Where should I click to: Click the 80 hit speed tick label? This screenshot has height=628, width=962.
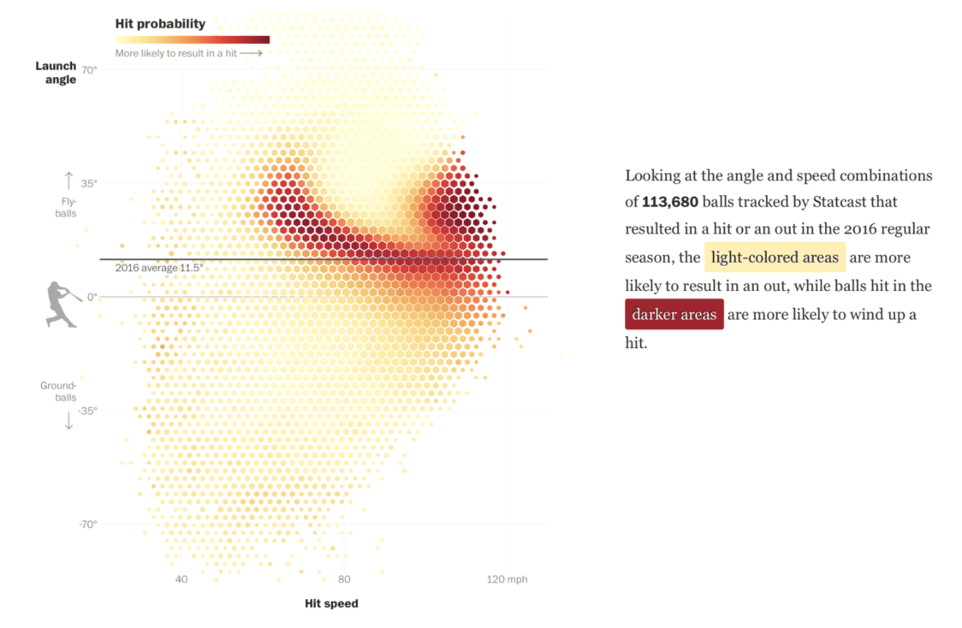point(344,579)
